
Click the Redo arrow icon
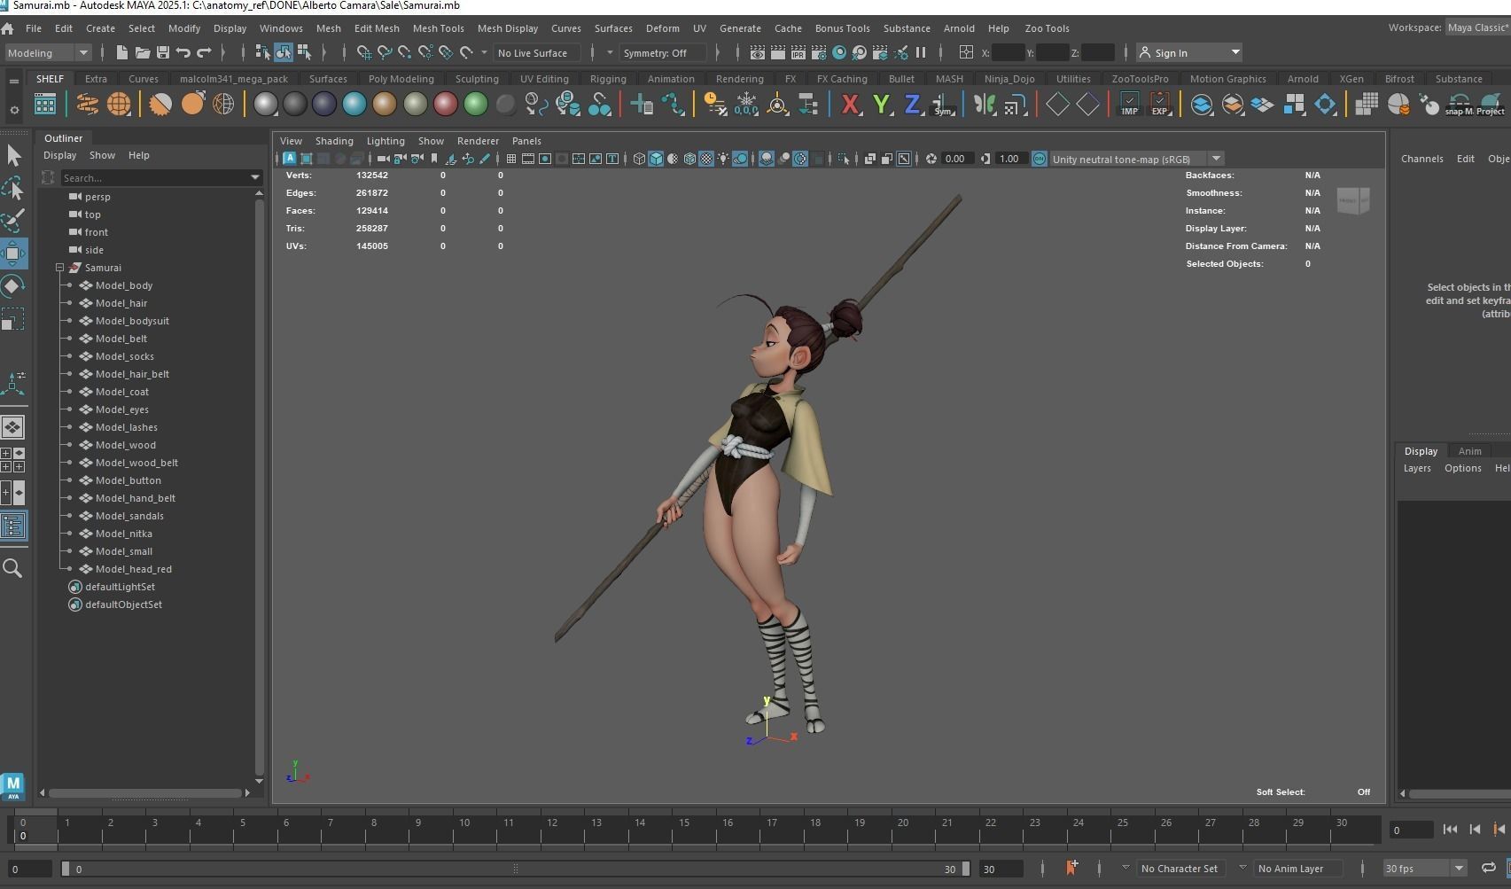204,53
